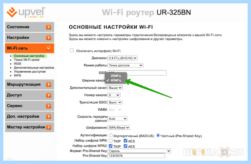251x164 pixels.
Task: Open the Доп. настройки menu section
Action: (x=29, y=116)
